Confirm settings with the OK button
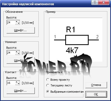 click(96, 94)
